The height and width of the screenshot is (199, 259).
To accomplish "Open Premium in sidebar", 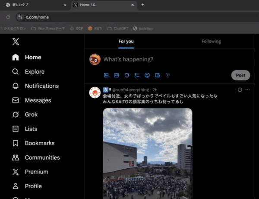I will pos(30,172).
